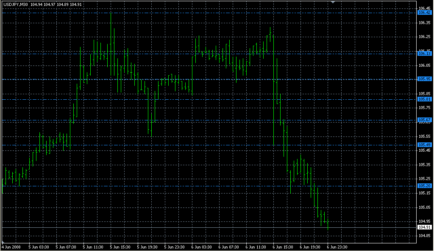434x251 pixels.
Task: Click the 105.35 price scale value
Action: click(x=424, y=164)
